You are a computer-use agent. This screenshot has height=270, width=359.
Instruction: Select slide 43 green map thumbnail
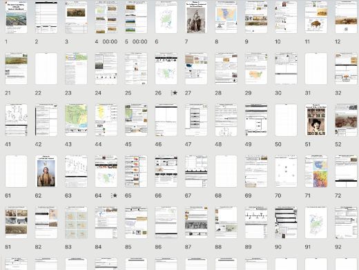tap(76, 120)
